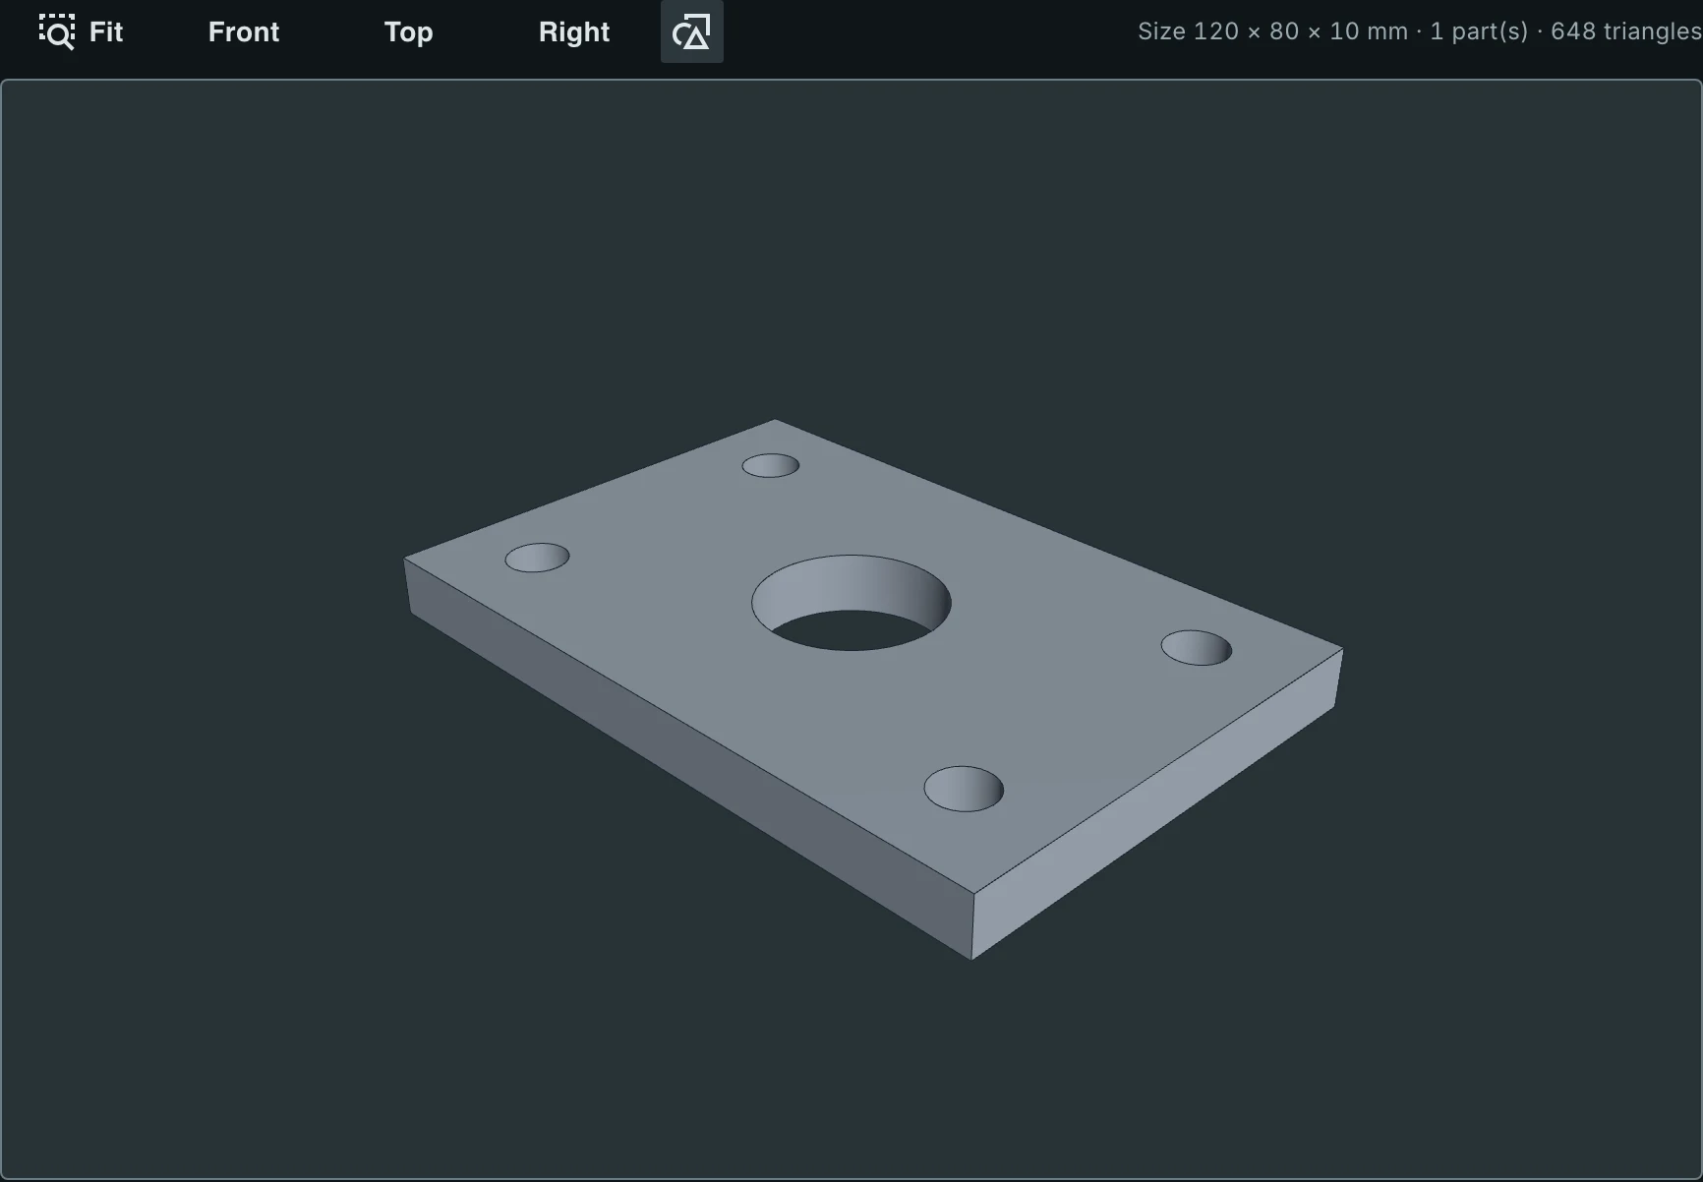The width and height of the screenshot is (1703, 1182).
Task: Click the large center bore of the plate
Action: (851, 603)
